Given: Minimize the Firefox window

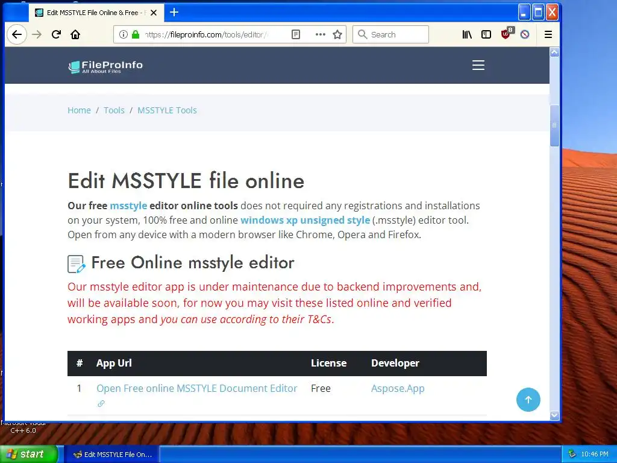Looking at the screenshot, I should [524, 13].
